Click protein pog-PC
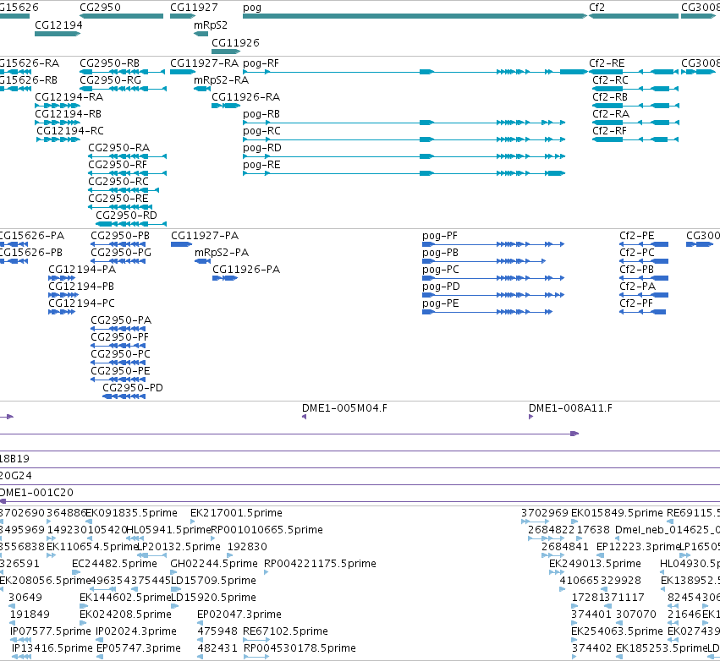 pos(493,278)
